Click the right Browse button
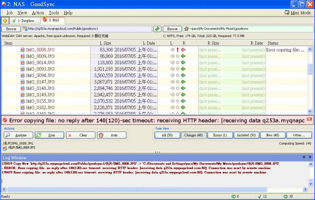 click(x=172, y=29)
